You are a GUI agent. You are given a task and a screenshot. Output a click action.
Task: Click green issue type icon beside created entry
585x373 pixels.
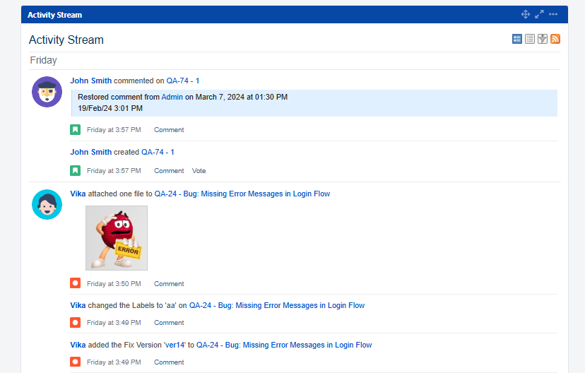(x=76, y=171)
